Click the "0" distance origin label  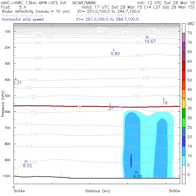(14, 187)
